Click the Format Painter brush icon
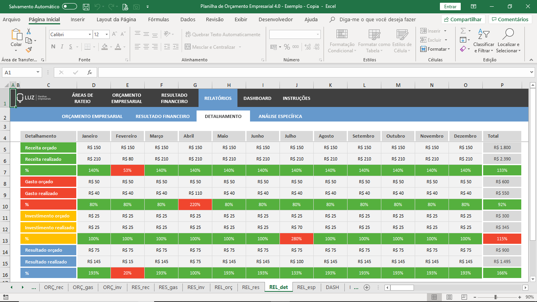This screenshot has width=537, height=302. coord(29,50)
